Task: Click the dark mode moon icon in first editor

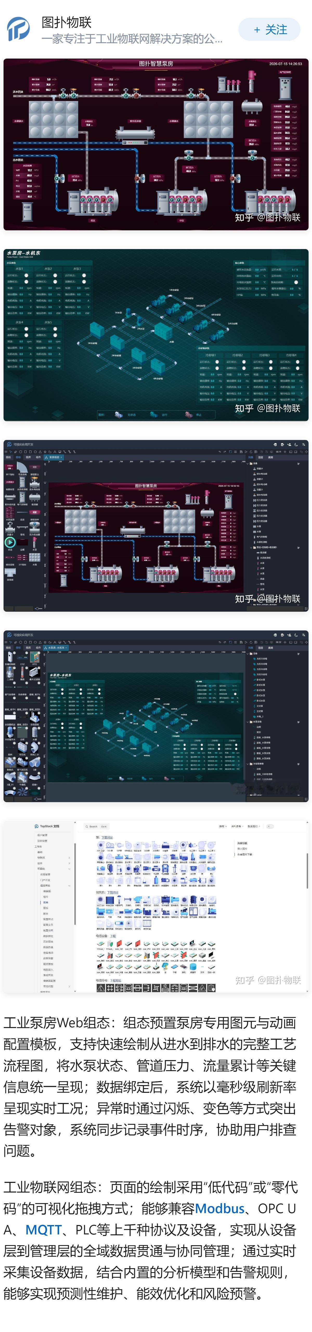Action: (x=296, y=445)
